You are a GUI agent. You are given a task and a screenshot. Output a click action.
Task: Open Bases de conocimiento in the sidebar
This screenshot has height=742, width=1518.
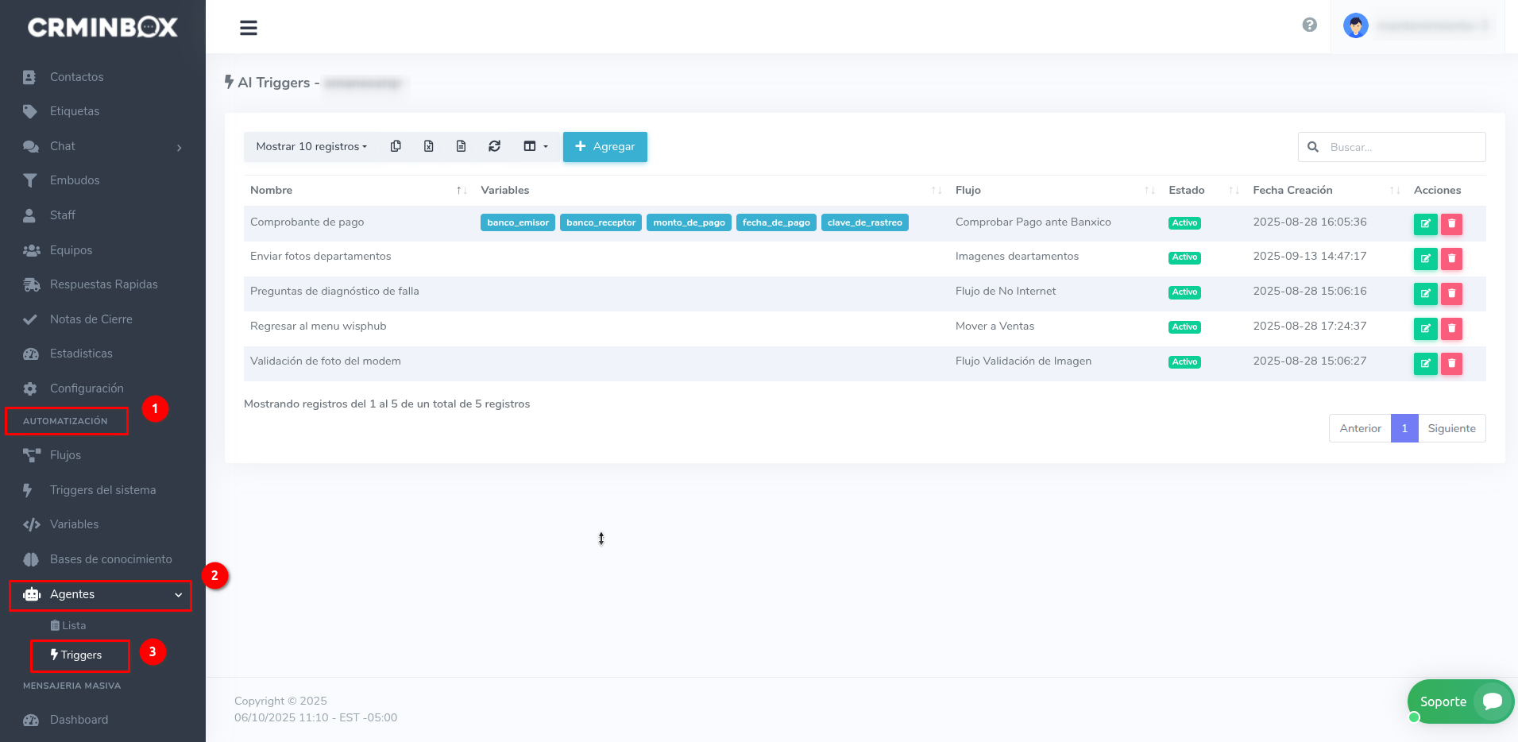[110, 559]
